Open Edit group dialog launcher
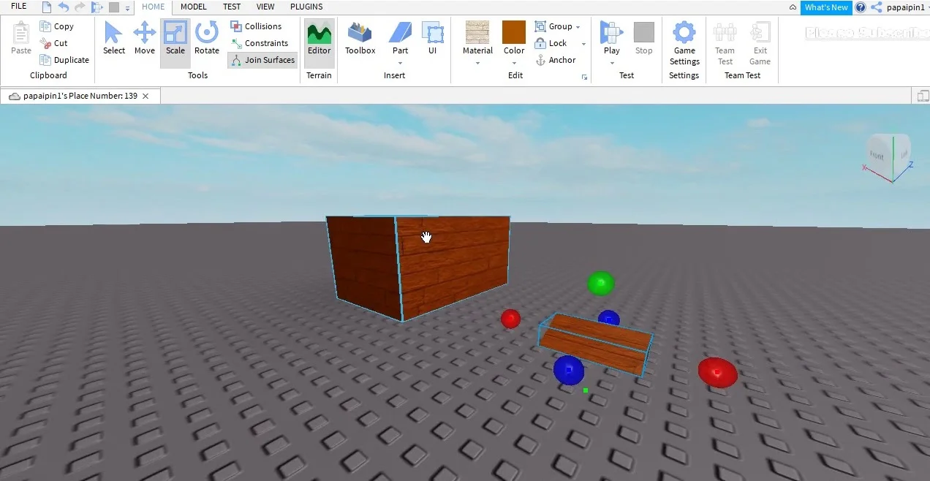 [584, 77]
